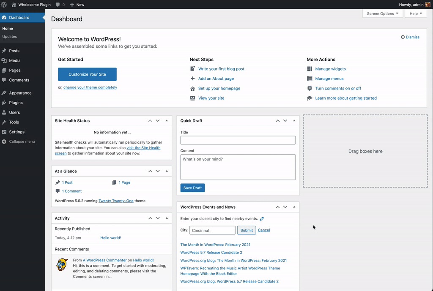Viewport: 433px width, 291px height.
Task: Move At a Glance box down
Action: (x=158, y=171)
